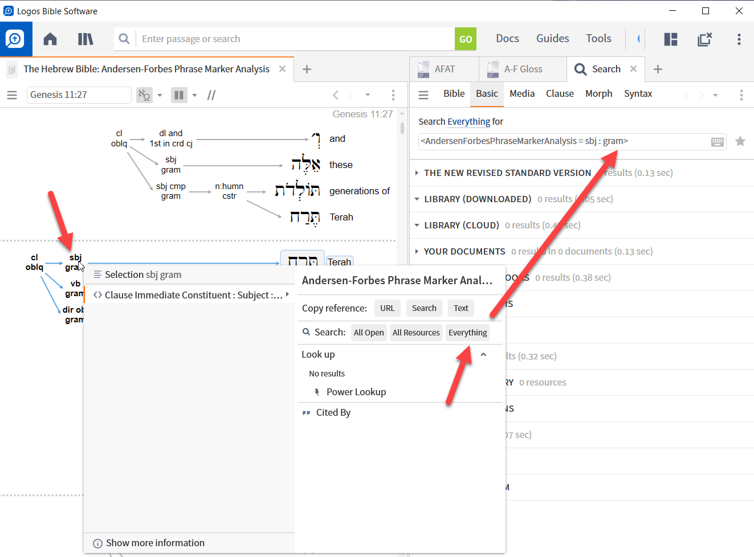The image size is (754, 557).
Task: Click the Cited By quote icon
Action: coord(306,413)
